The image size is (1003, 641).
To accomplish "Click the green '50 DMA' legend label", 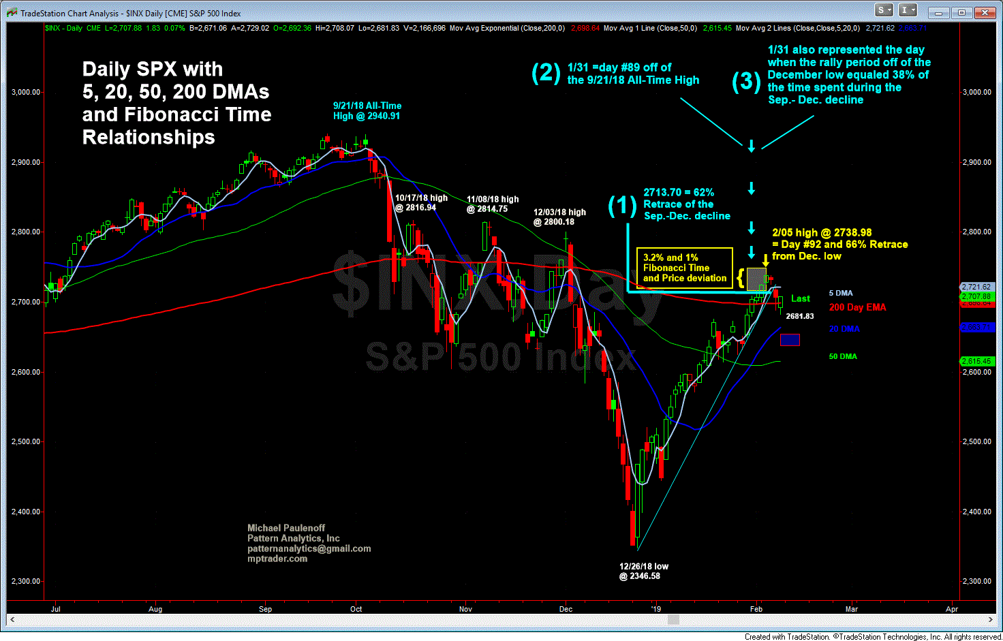I will (x=843, y=357).
